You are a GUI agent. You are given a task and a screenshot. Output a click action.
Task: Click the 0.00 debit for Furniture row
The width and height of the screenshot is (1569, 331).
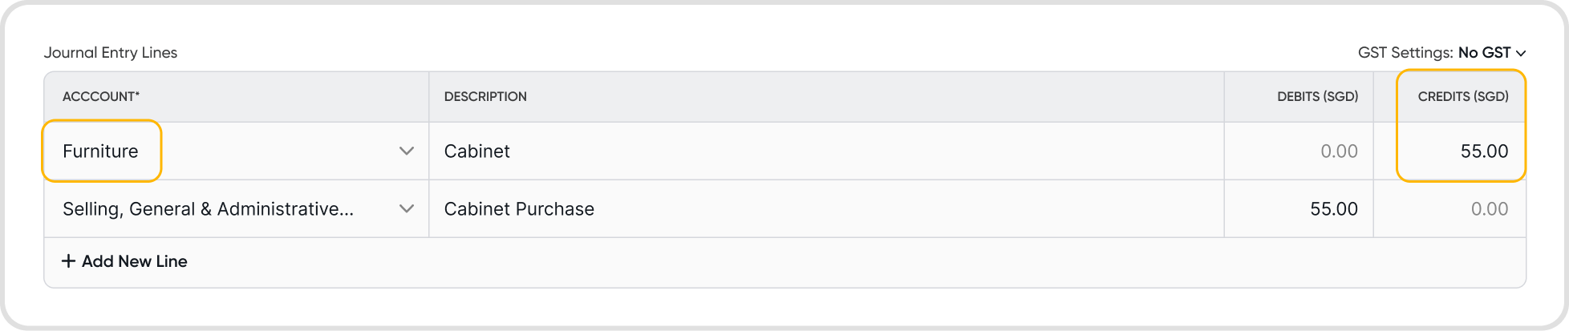tap(1338, 151)
